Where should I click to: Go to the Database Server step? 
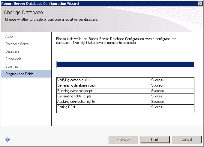[17, 44]
